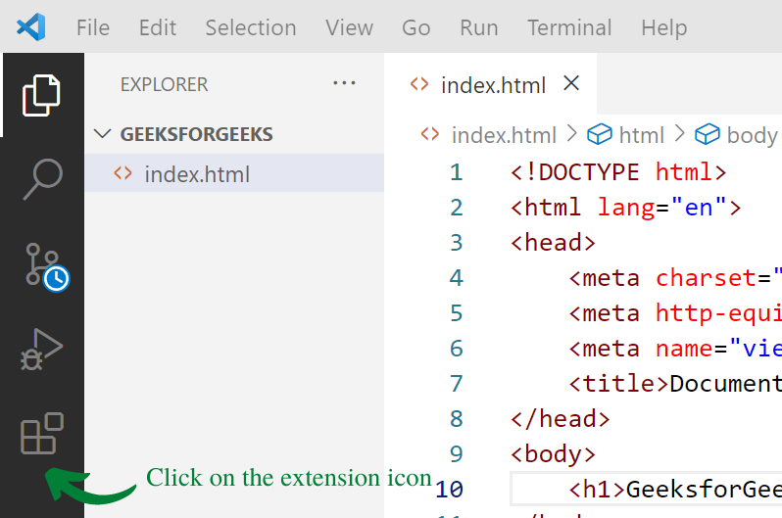Open the Go menu
This screenshot has width=782, height=518.
tap(416, 27)
